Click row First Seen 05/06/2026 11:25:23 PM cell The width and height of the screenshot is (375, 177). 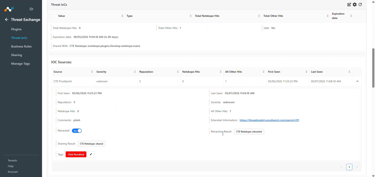(283, 81)
